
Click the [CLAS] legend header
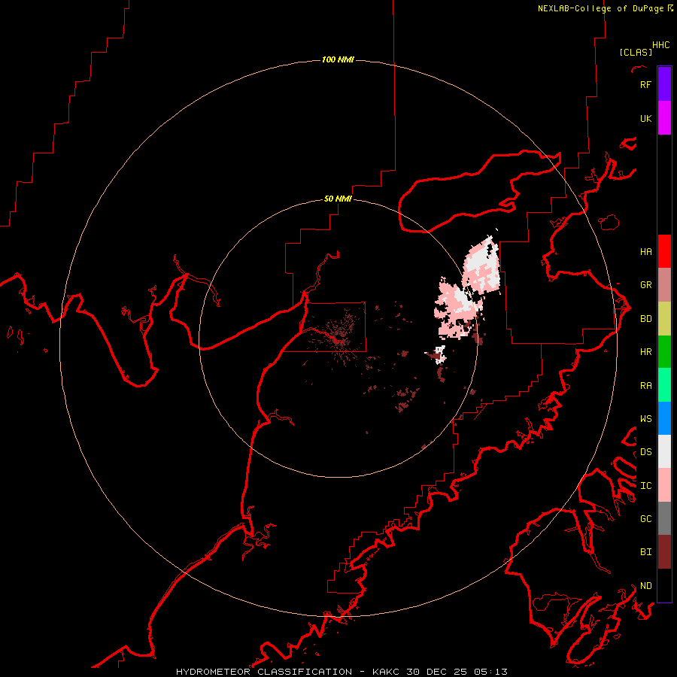(636, 52)
